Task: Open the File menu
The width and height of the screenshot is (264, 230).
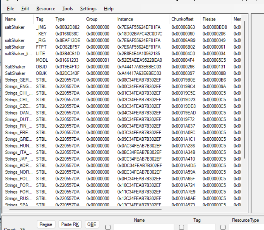Action: coord(10,9)
